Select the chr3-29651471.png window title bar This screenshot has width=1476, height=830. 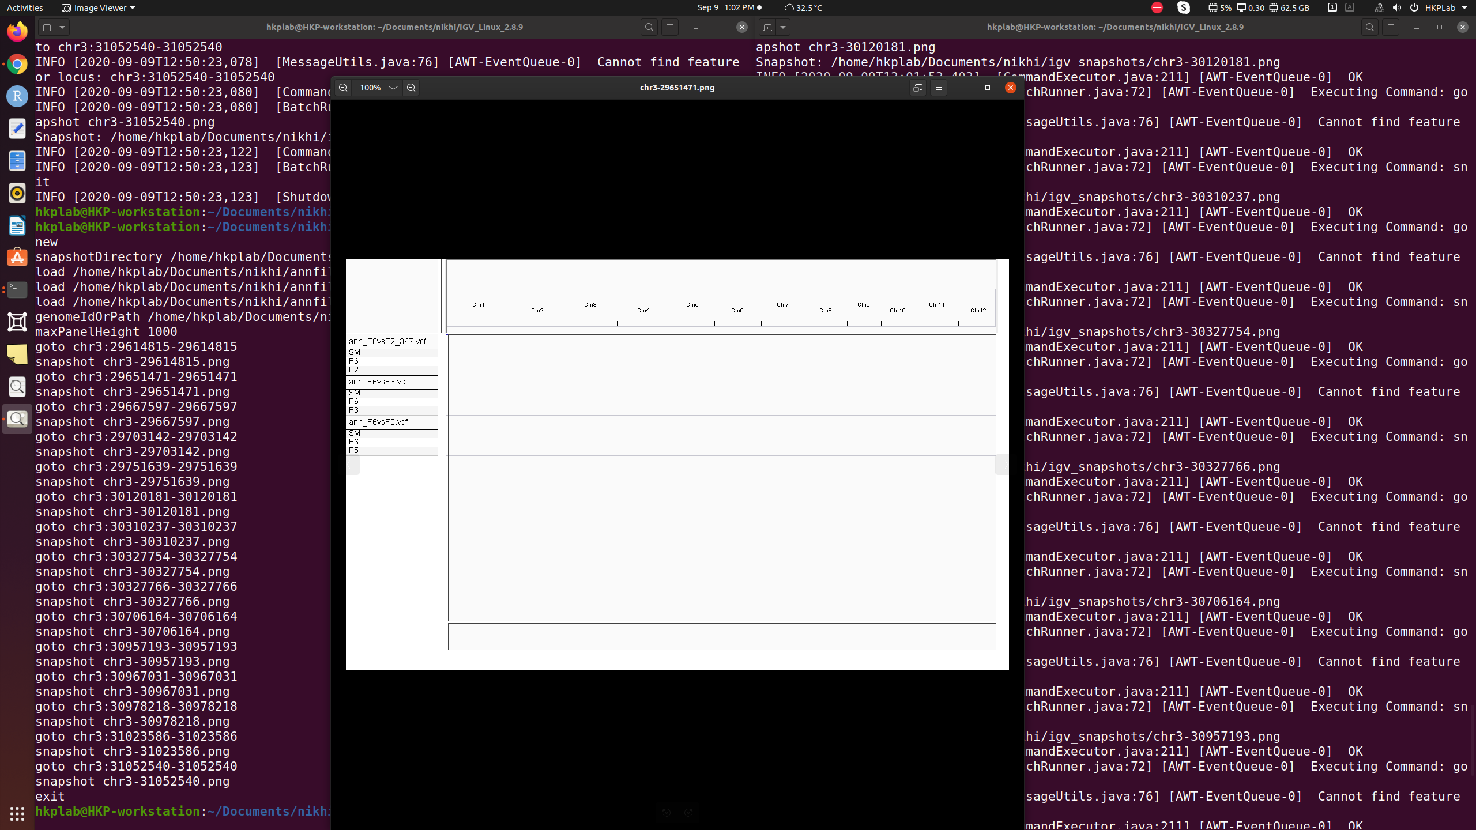[677, 88]
